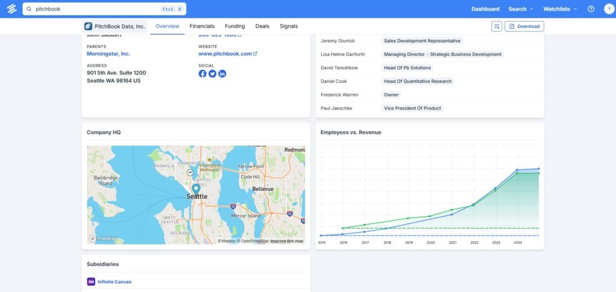This screenshot has width=616, height=292.
Task: Switch to the Financials tab
Action: coord(202,26)
